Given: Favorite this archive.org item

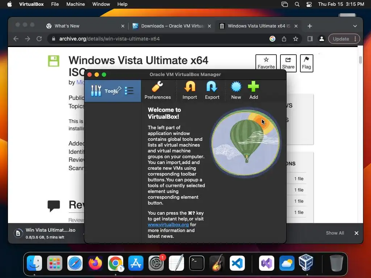Looking at the screenshot, I should 266,63.
